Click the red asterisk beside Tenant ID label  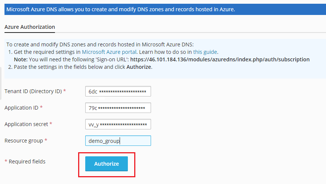point(65,91)
